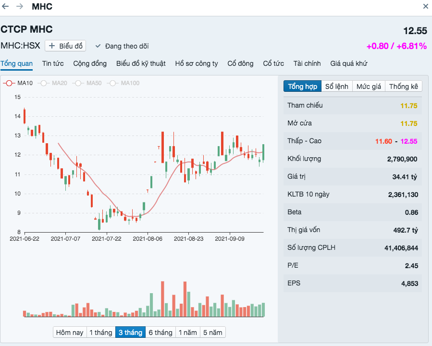Open the Hồ sơ công ty tab

point(196,63)
